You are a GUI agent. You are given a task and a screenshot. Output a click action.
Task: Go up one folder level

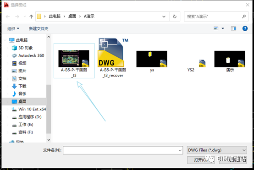(x=31, y=16)
